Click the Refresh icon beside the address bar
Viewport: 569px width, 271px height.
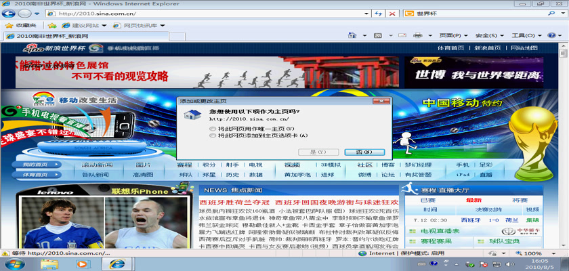pos(380,14)
